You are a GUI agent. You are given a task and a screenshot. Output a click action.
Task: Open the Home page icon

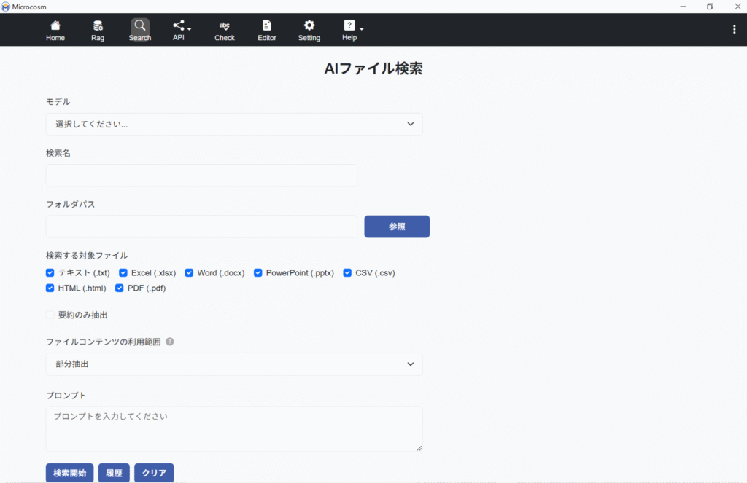coord(55,25)
